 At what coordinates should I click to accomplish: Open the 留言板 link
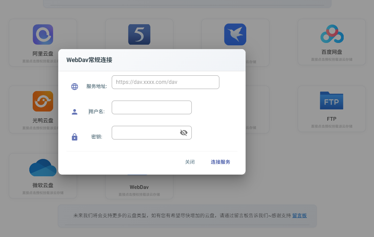tap(300, 216)
